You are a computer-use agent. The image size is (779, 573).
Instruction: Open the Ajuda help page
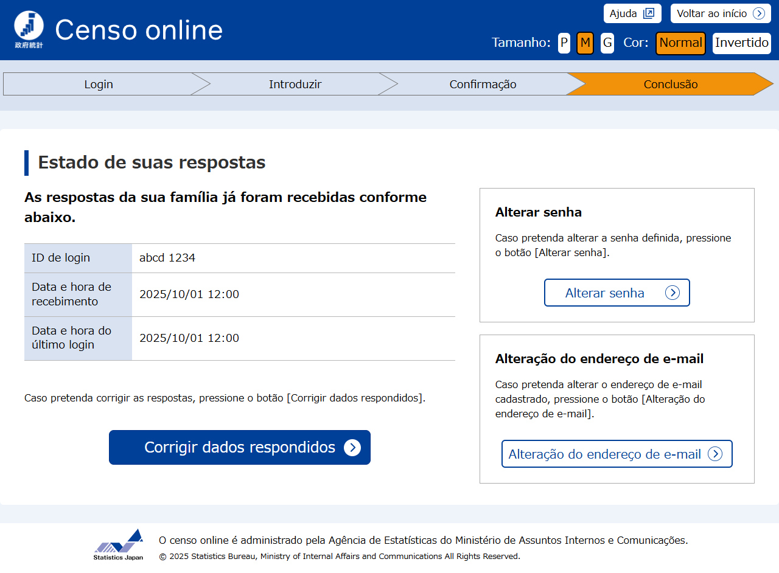(624, 13)
